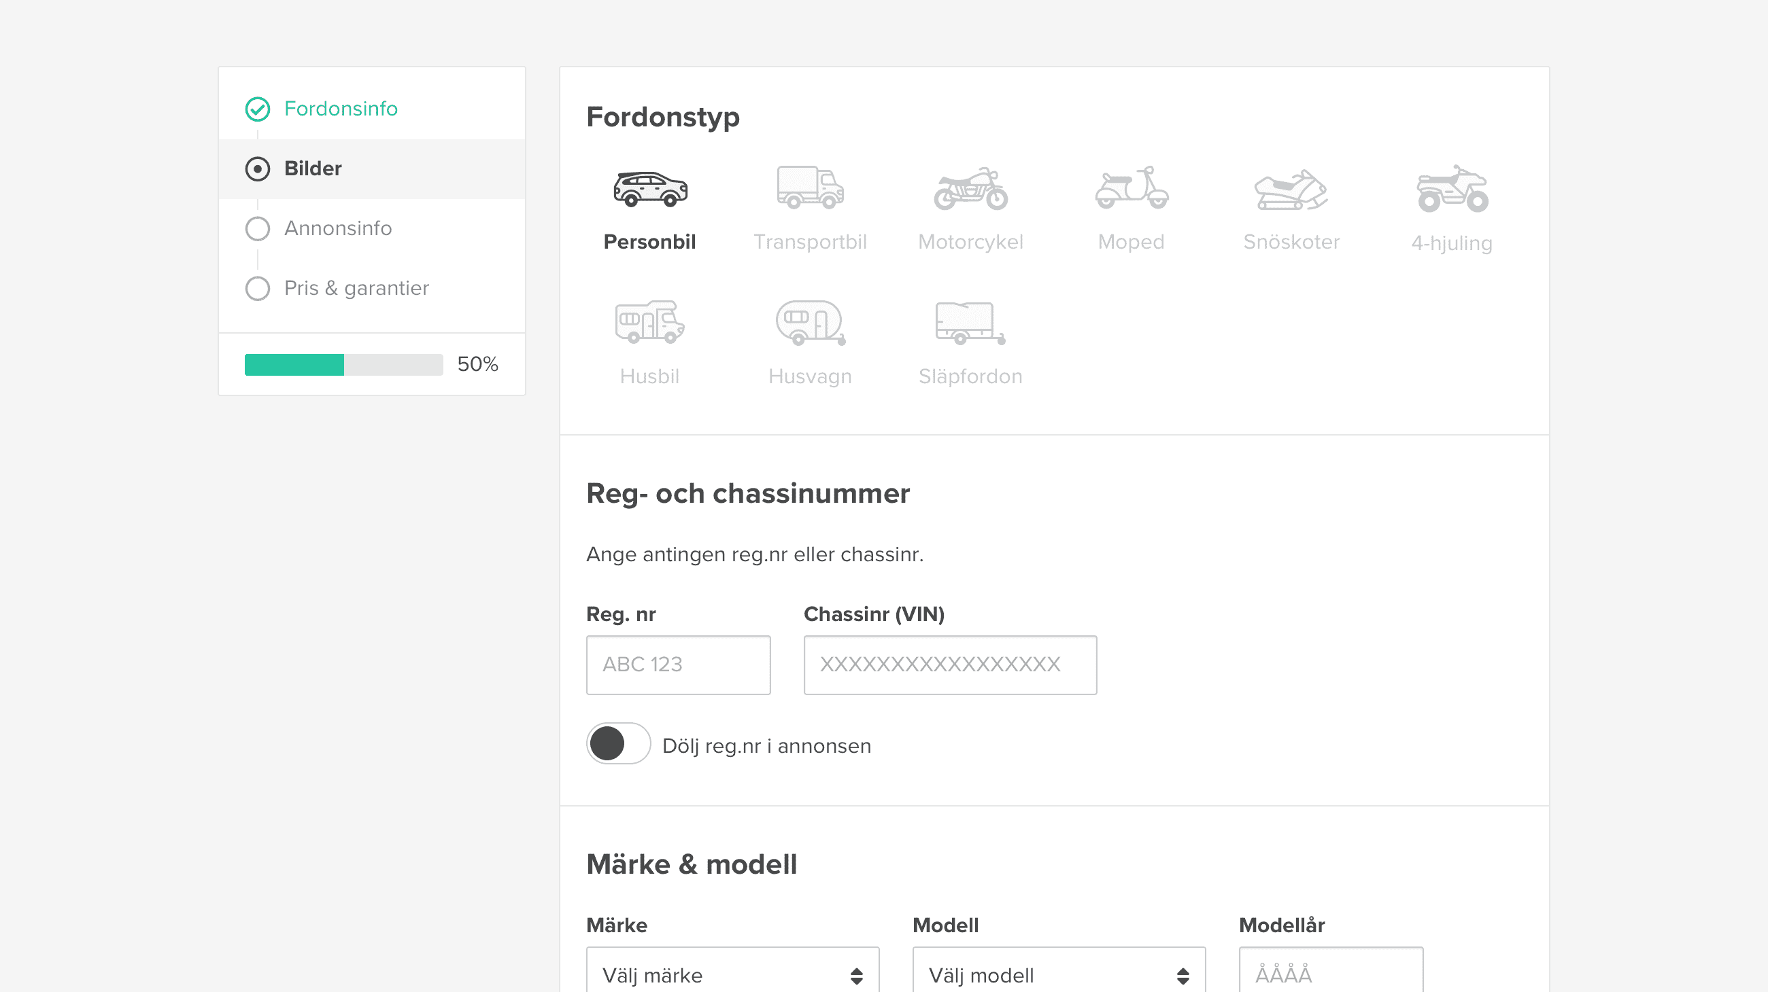
Task: Open the Välj märke dropdown
Action: pyautogui.click(x=732, y=974)
